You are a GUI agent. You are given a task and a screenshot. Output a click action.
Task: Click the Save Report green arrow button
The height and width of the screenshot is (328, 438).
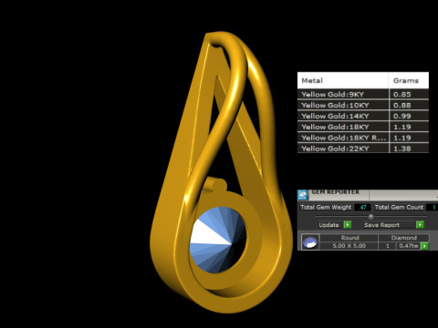(420, 225)
